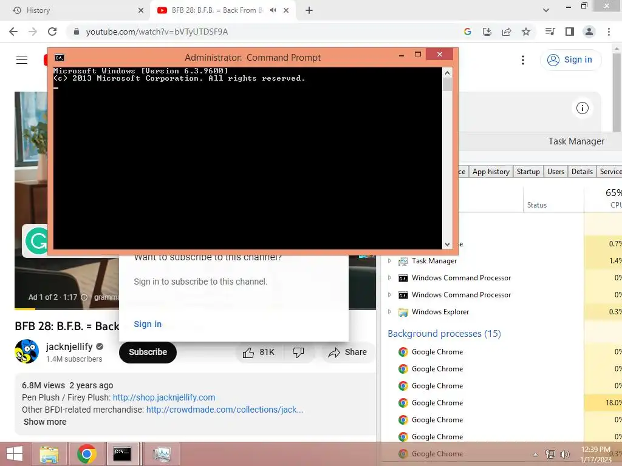Open crowdmade.com collections link

point(225,410)
